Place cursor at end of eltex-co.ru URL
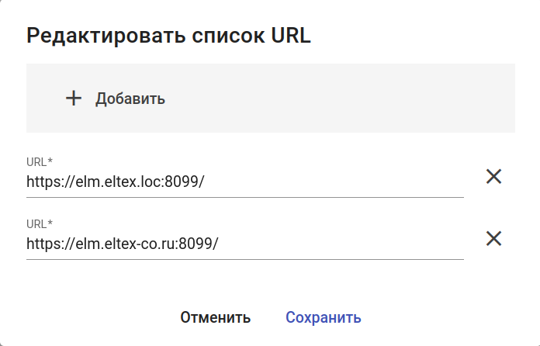Image resolution: width=540 pixels, height=346 pixels. [220, 244]
